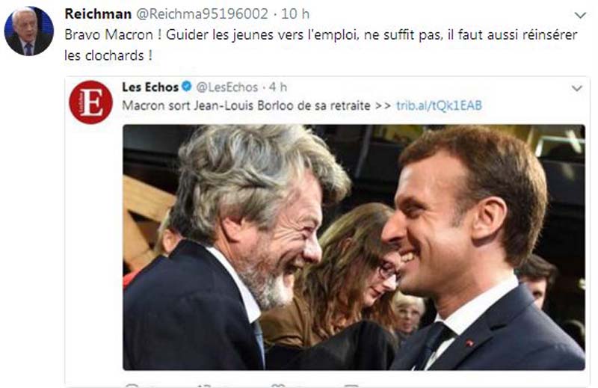Enlarge the photo of two men laughing
This screenshot has height=388, width=598.
pos(354,247)
